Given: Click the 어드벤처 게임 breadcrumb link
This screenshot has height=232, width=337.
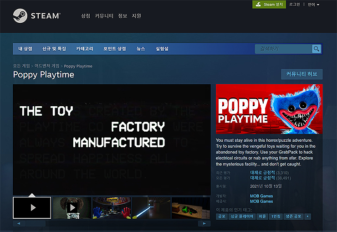Looking at the screenshot, I should (47, 66).
